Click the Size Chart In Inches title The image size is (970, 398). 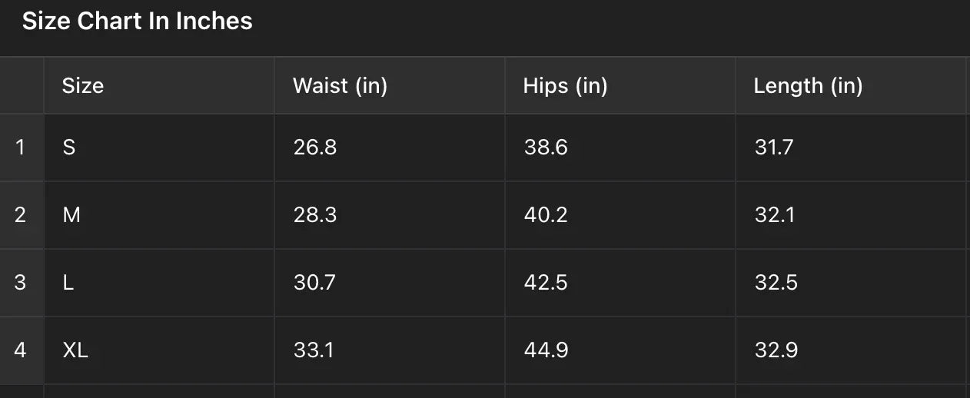(137, 21)
